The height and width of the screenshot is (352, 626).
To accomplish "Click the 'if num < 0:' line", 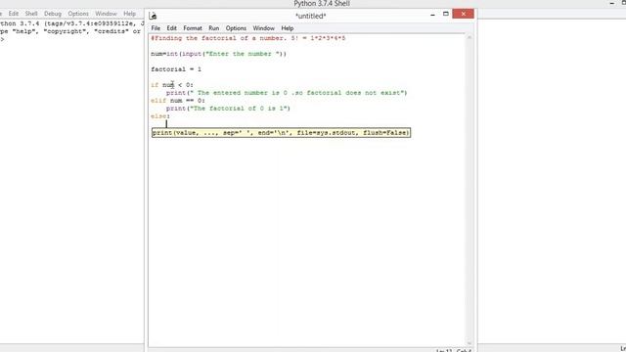I will (x=172, y=85).
